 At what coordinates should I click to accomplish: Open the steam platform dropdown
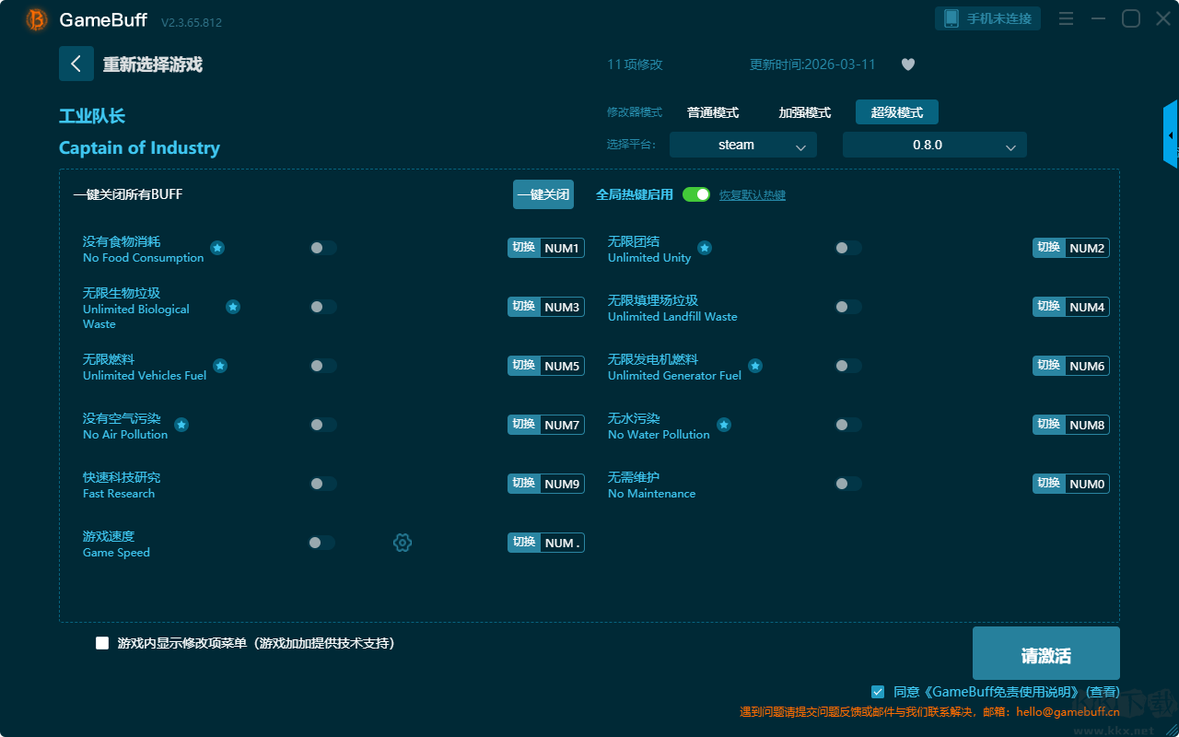(x=743, y=145)
